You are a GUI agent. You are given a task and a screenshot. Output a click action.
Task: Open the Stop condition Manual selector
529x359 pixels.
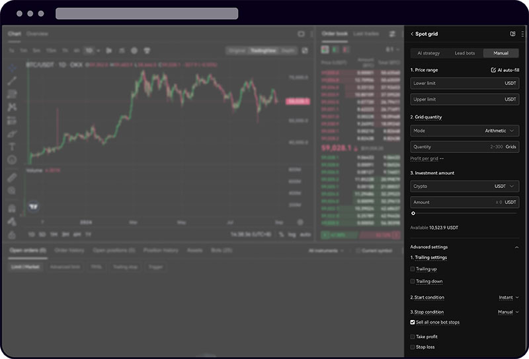pos(508,312)
